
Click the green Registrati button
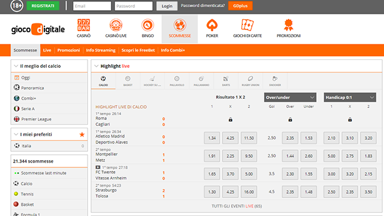43,5
